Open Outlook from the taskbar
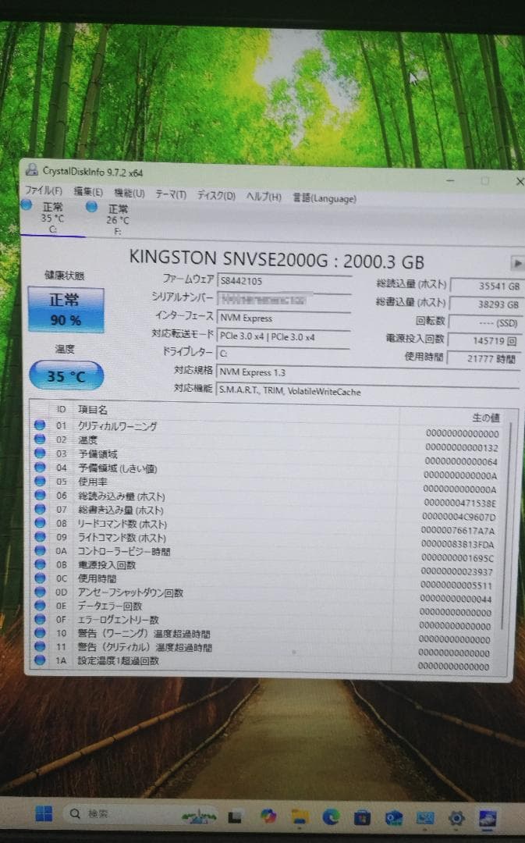Image resolution: width=525 pixels, height=843 pixels. [x=394, y=819]
